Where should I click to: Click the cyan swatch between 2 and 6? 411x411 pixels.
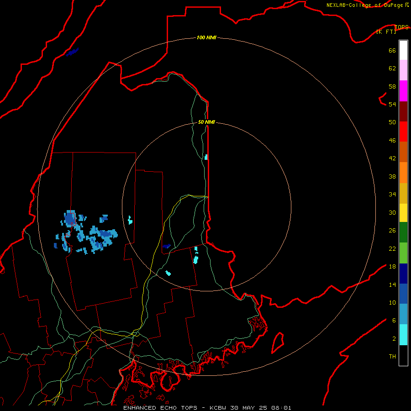[403, 335]
